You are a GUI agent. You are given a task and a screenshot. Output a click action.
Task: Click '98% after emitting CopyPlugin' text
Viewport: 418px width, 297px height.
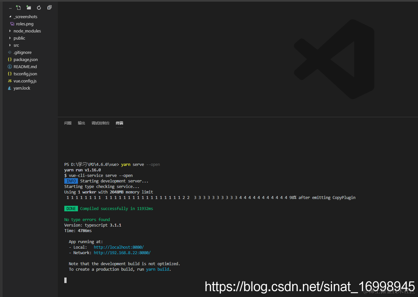click(x=323, y=197)
